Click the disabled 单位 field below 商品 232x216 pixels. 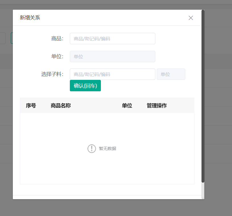coord(112,56)
